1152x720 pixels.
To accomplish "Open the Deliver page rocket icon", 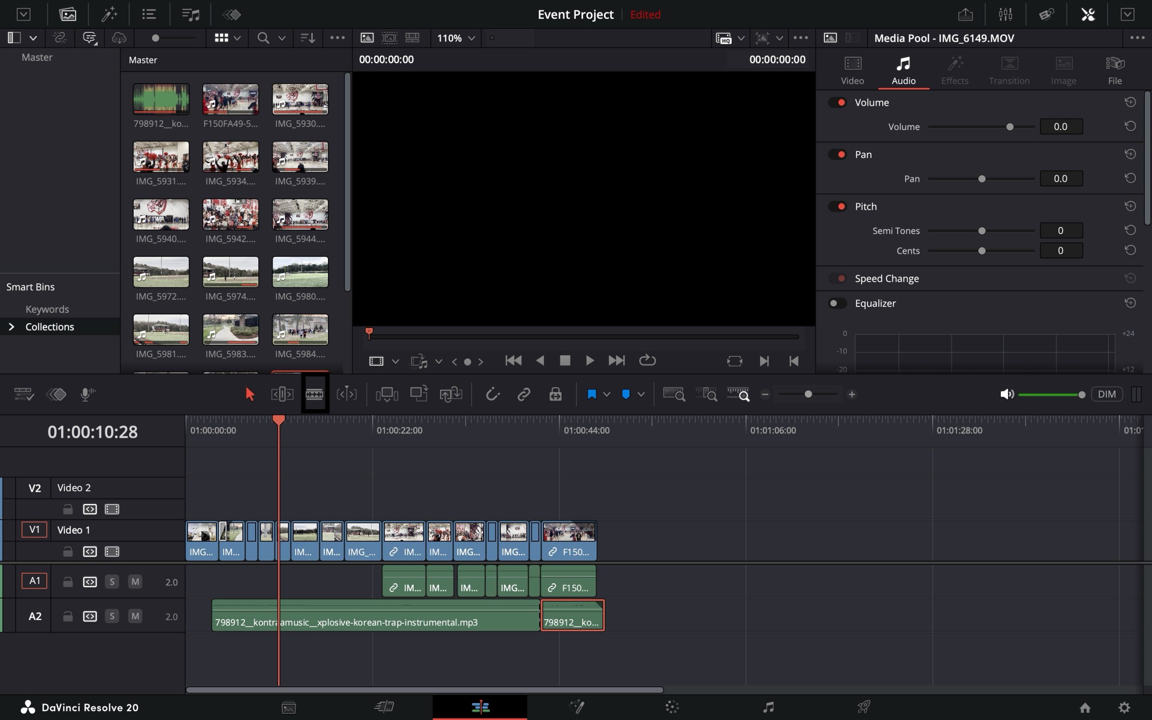I will click(864, 706).
